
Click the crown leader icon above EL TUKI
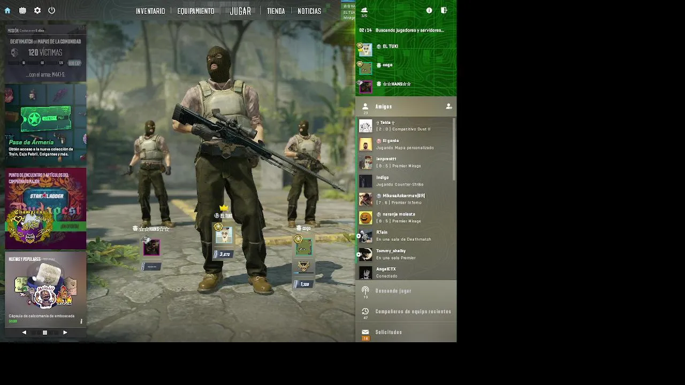pyautogui.click(x=224, y=207)
